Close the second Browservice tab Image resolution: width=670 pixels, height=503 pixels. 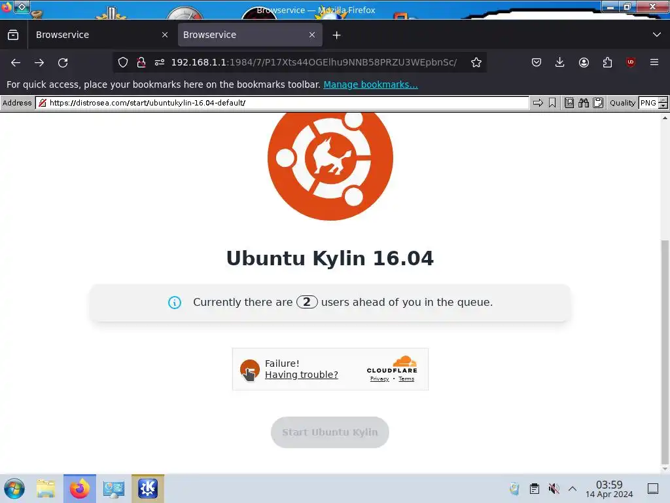[x=312, y=35]
